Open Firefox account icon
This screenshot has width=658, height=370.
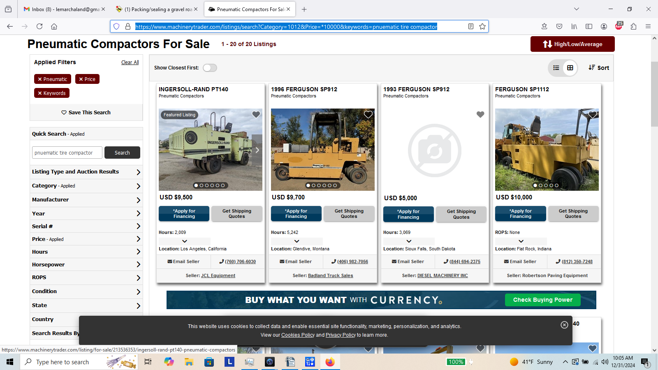(x=604, y=26)
